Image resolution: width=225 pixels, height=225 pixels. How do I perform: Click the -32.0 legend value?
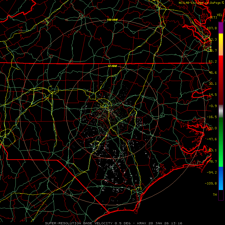point(212,128)
